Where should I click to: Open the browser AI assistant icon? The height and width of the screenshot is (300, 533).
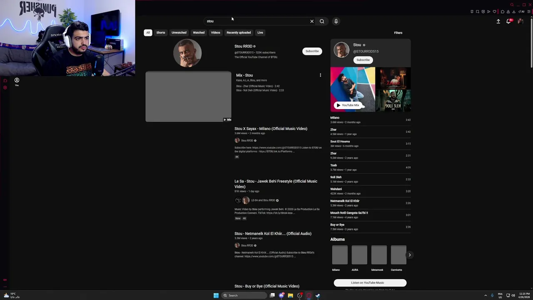click(x=521, y=12)
